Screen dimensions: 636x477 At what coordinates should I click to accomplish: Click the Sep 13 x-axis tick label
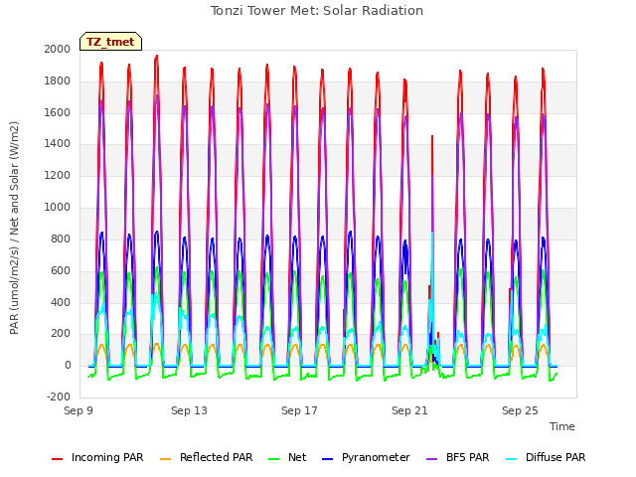coord(189,410)
